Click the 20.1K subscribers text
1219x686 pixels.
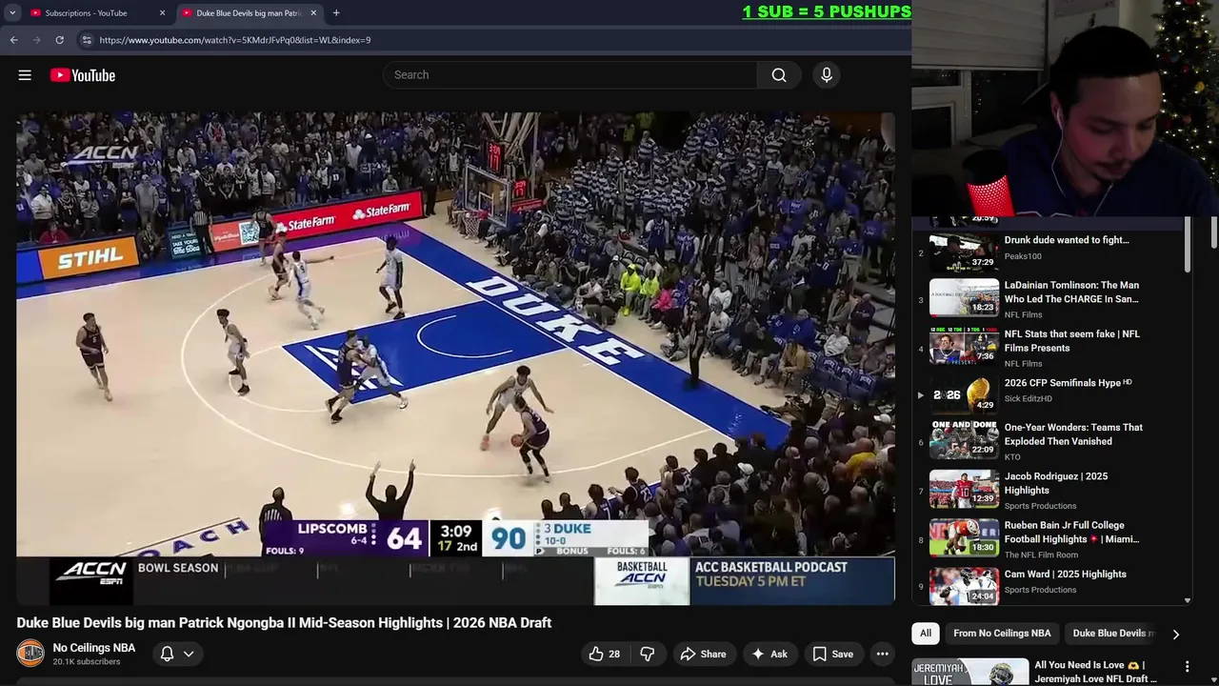click(87, 662)
